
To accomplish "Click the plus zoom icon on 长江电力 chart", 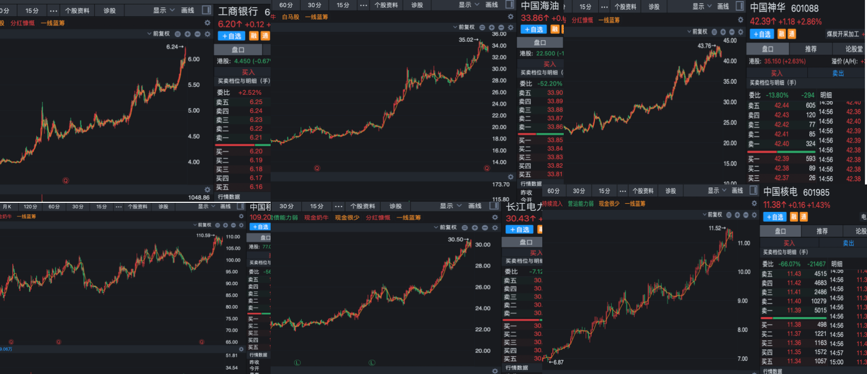I will tap(475, 228).
